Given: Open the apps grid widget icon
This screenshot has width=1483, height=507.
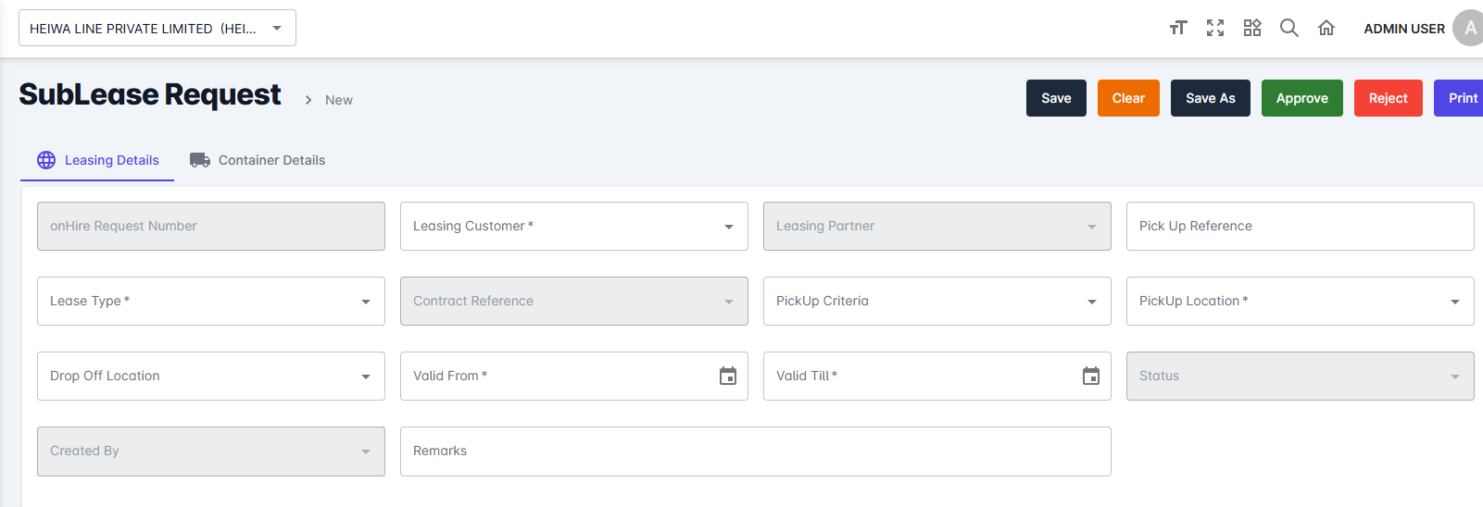Looking at the screenshot, I should pyautogui.click(x=1252, y=28).
